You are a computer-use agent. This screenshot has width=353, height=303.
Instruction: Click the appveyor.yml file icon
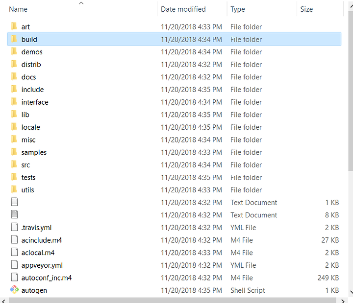tap(14, 264)
